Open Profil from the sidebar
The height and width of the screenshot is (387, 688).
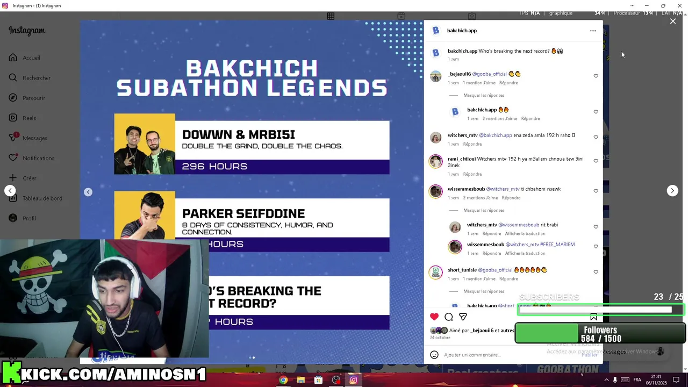(23, 218)
